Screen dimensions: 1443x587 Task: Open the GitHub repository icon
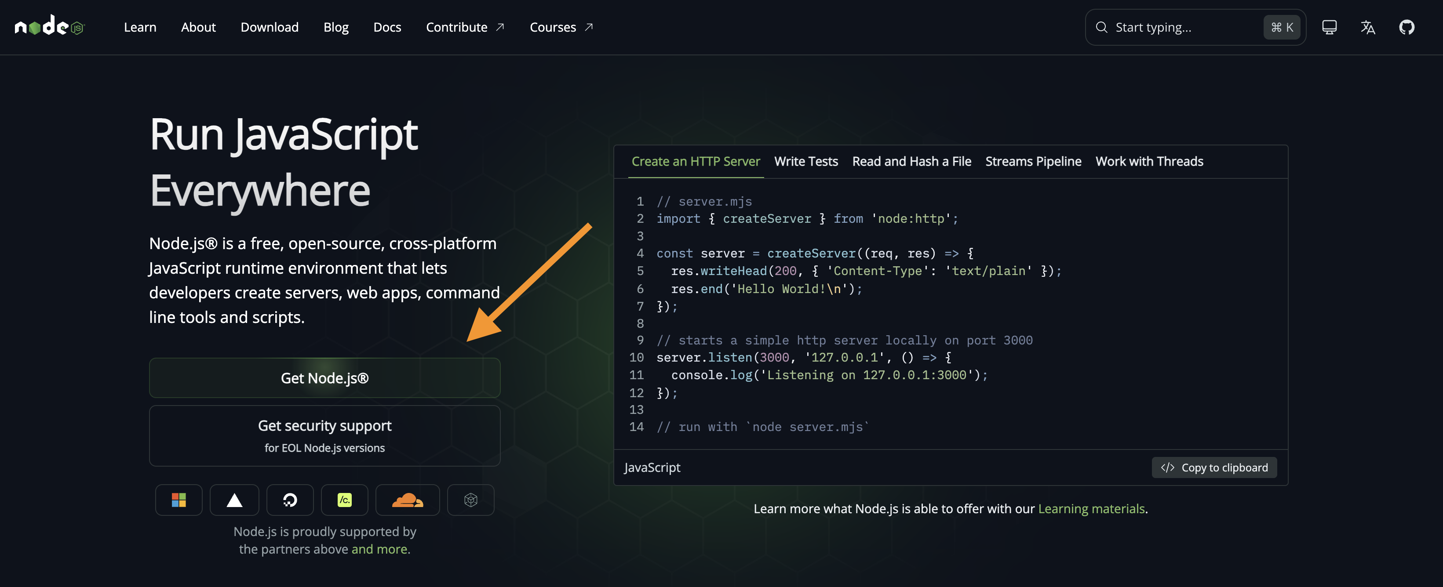1406,27
